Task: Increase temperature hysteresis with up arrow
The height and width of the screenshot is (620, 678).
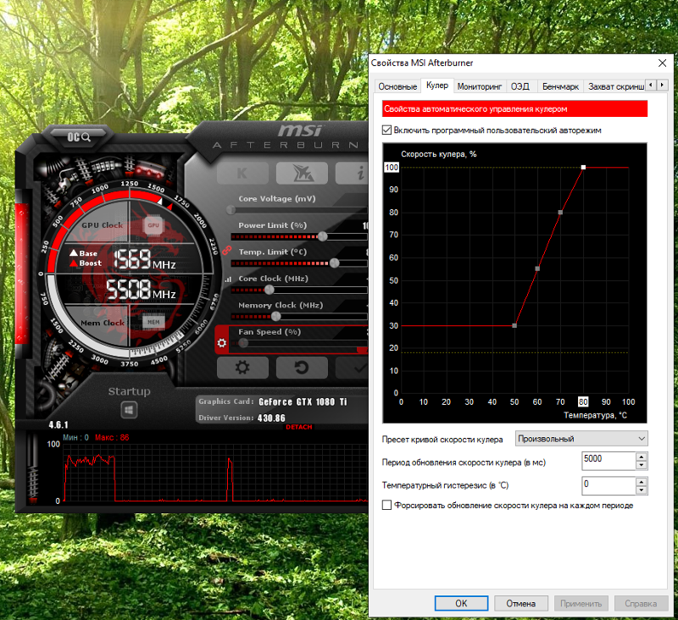Action: [642, 482]
